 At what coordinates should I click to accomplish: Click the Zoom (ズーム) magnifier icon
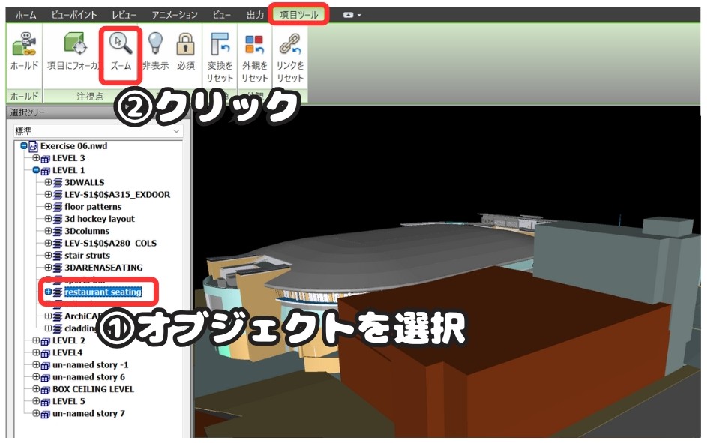click(x=121, y=46)
